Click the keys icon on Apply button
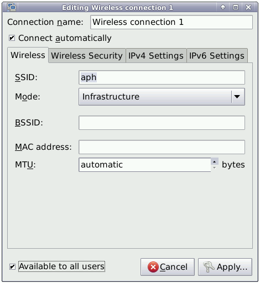 point(209,267)
